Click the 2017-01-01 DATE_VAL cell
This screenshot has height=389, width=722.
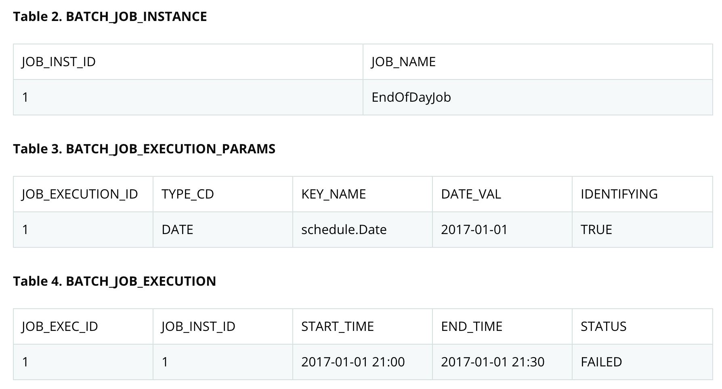tap(502, 230)
